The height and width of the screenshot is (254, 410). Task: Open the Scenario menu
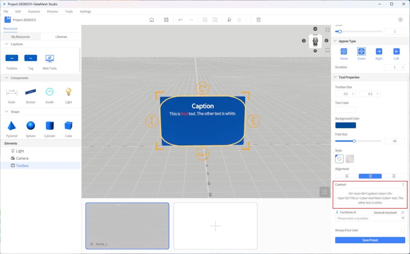pos(34,12)
